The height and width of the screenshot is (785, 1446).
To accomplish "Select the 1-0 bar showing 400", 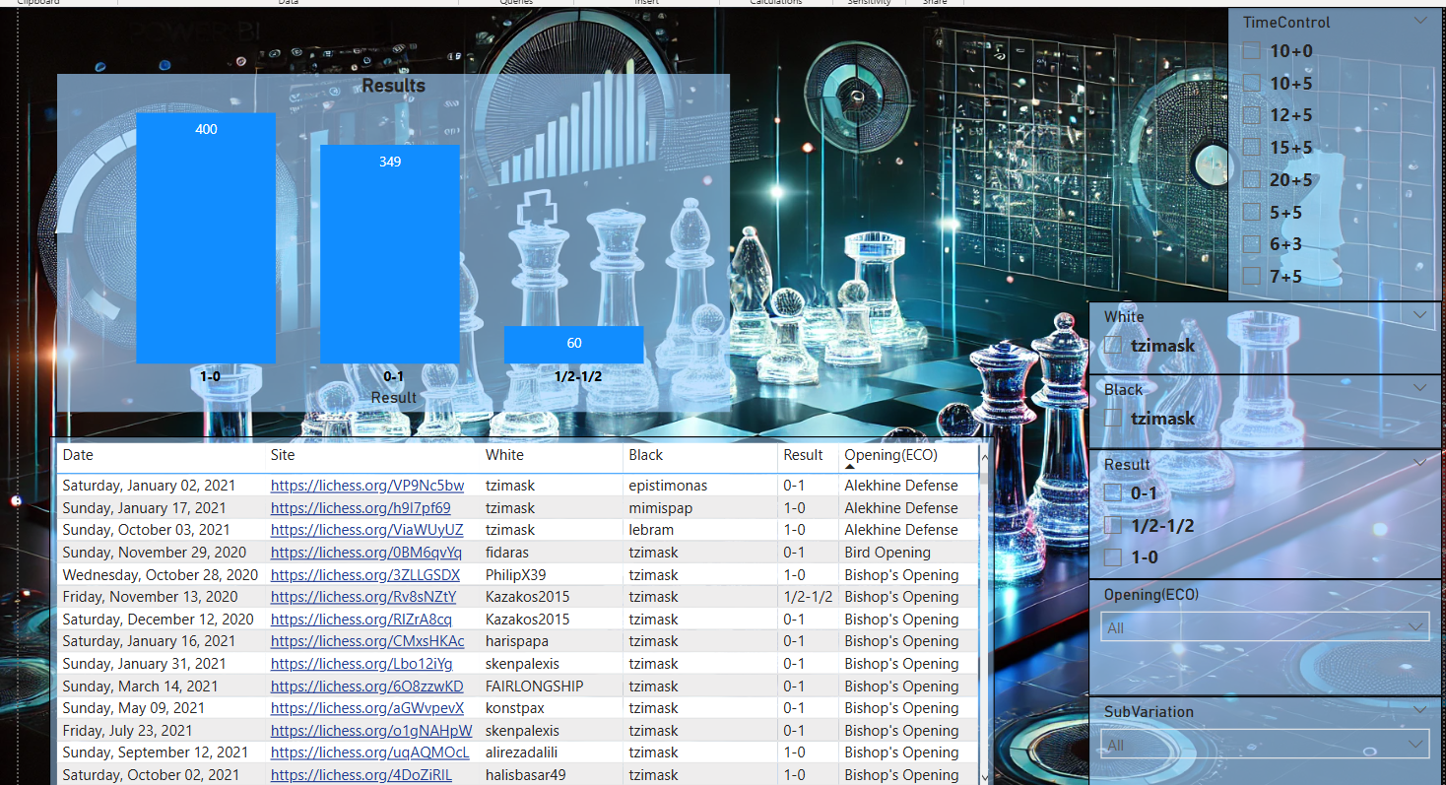I will click(206, 238).
